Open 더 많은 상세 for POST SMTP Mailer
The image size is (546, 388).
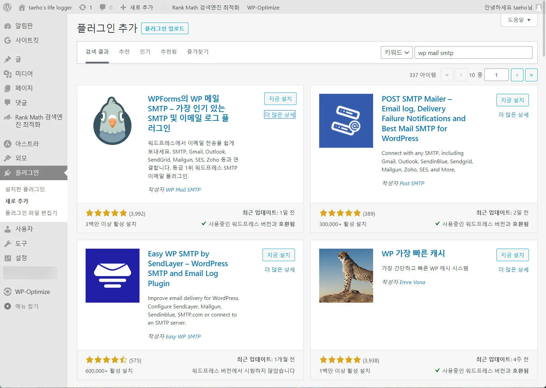(x=513, y=115)
